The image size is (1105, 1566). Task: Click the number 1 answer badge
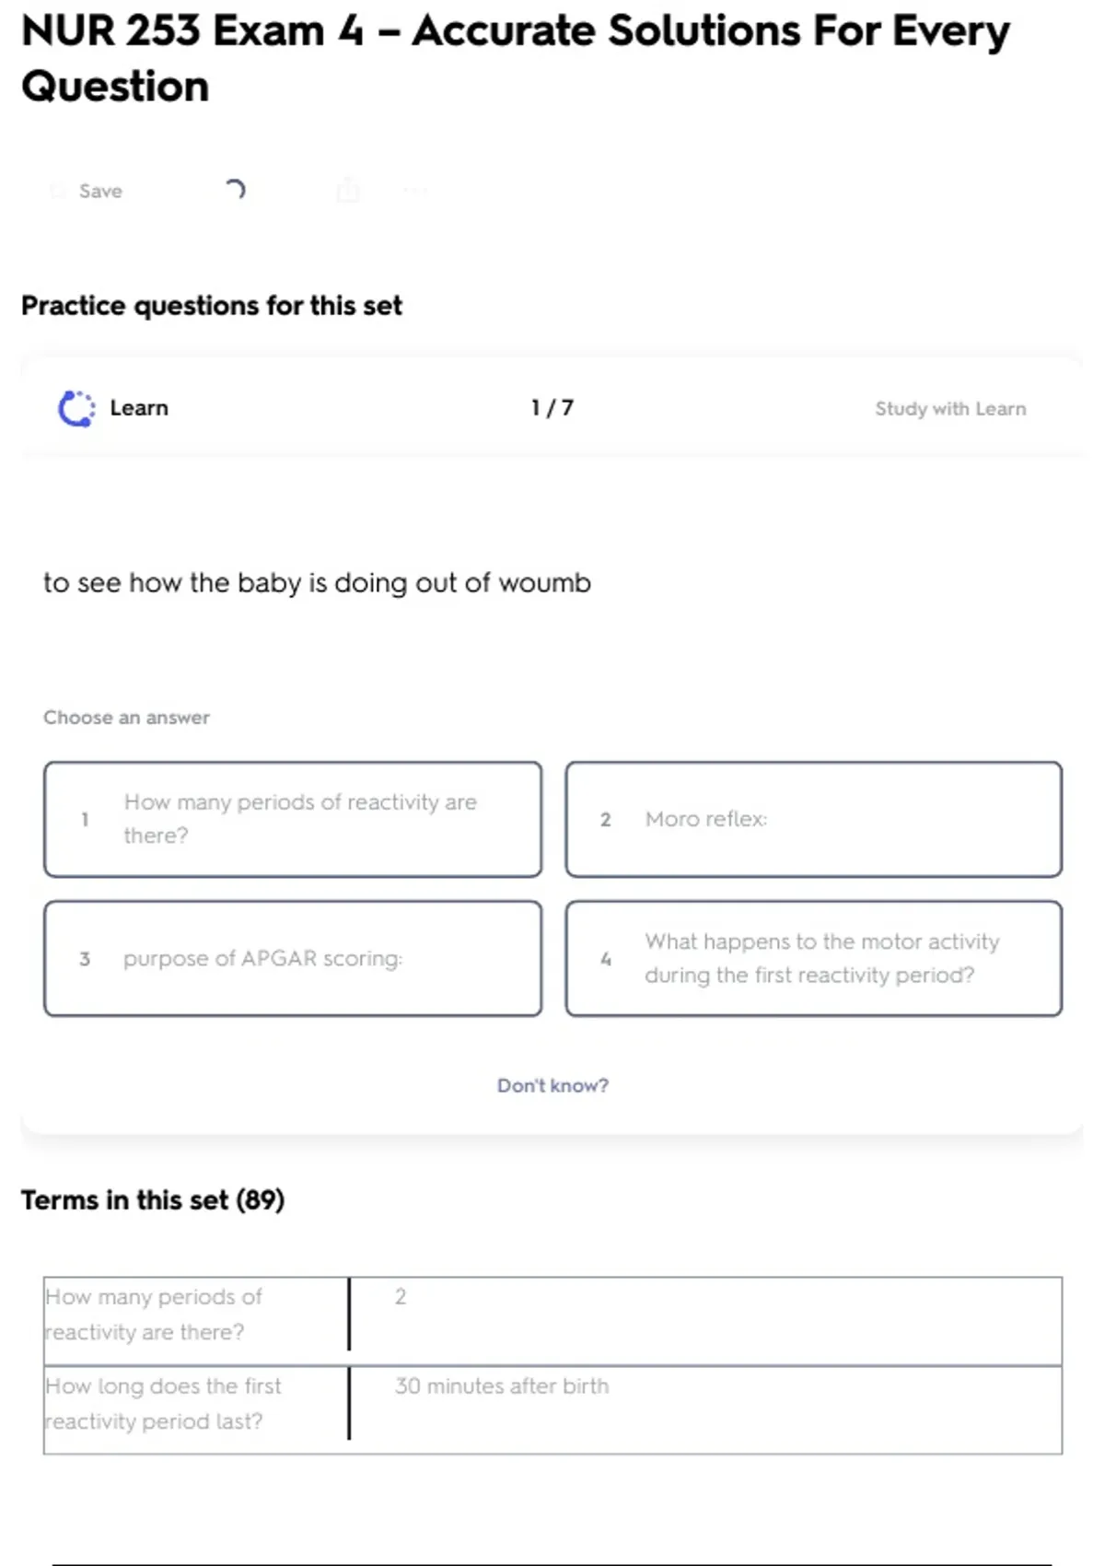coord(85,819)
